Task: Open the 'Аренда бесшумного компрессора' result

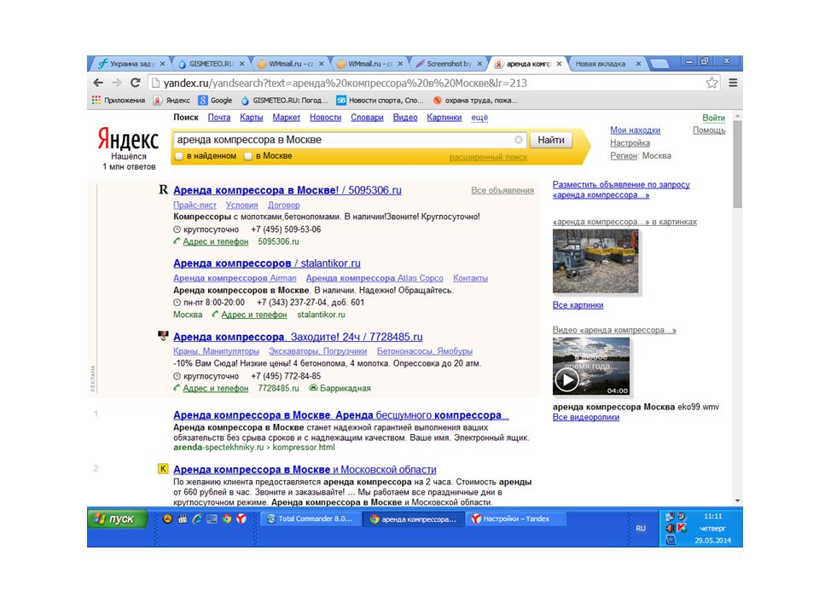Action: pos(341,415)
